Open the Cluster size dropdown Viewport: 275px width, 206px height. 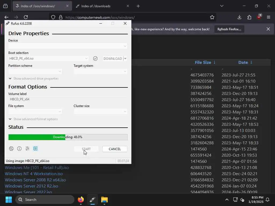[x=100, y=112]
